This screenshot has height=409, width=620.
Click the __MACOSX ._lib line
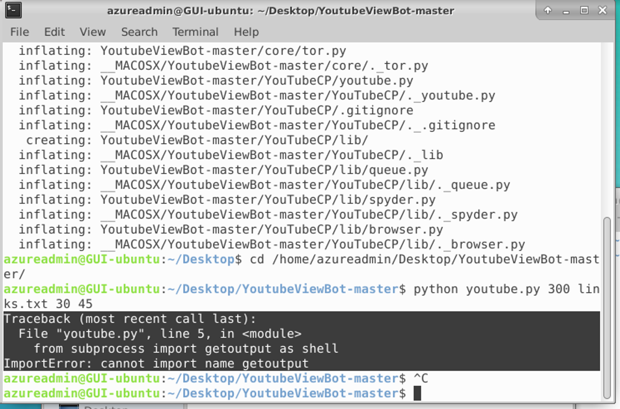coord(231,155)
